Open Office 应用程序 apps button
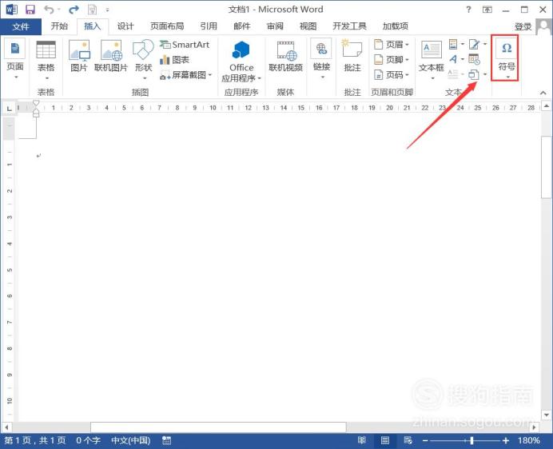Screen dimensions: 553x449 point(241,62)
